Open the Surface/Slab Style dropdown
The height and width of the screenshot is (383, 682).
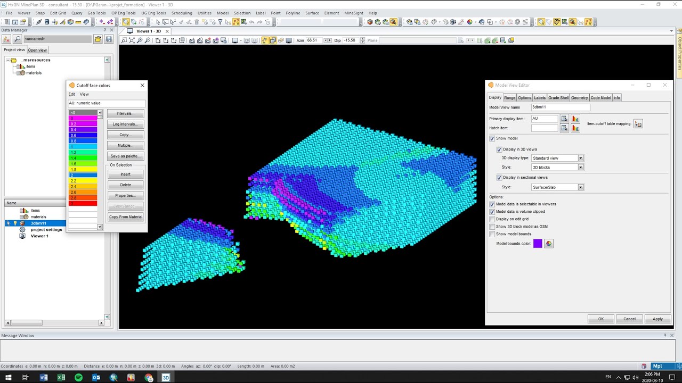pos(581,187)
